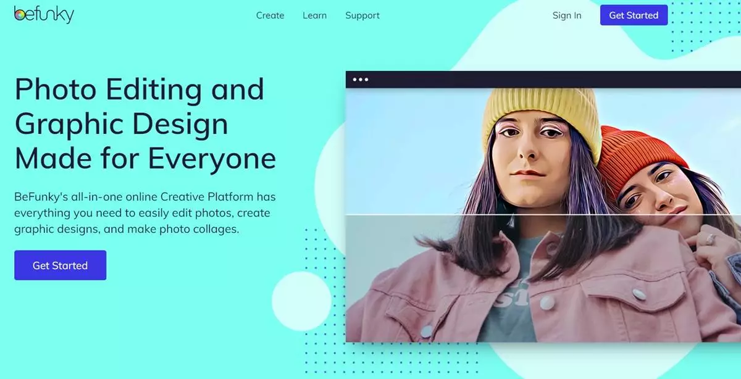This screenshot has width=741, height=379.
Task: Click the ring on the hand in photo
Action: coord(711,238)
